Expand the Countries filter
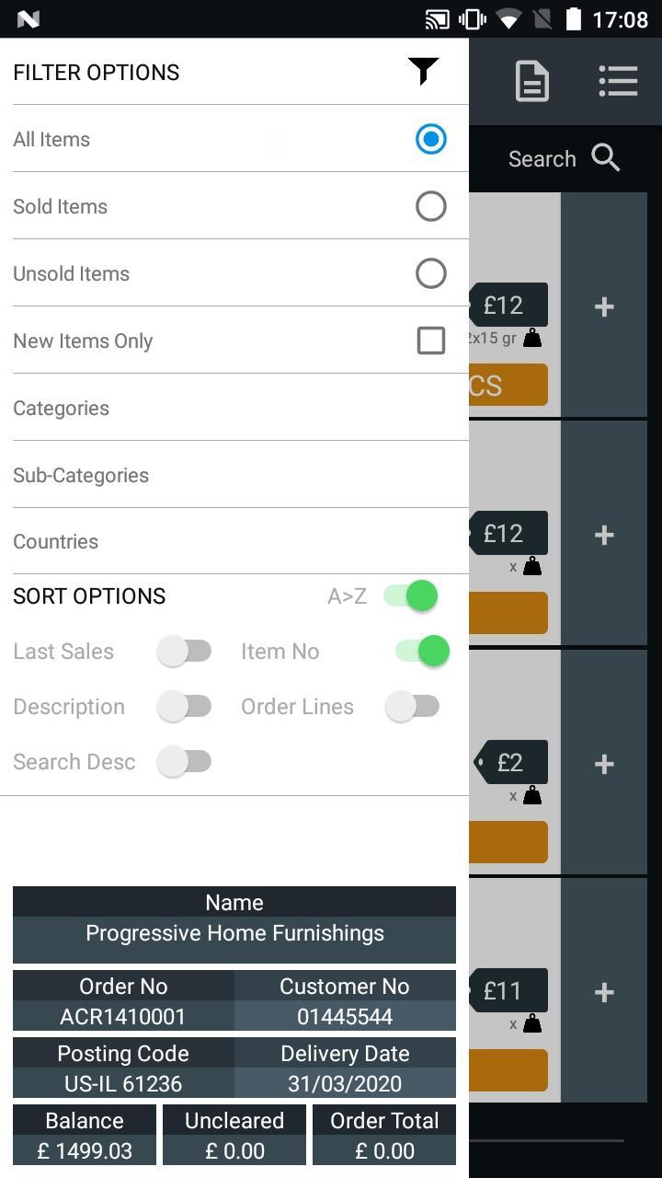This screenshot has height=1178, width=662. click(x=234, y=541)
